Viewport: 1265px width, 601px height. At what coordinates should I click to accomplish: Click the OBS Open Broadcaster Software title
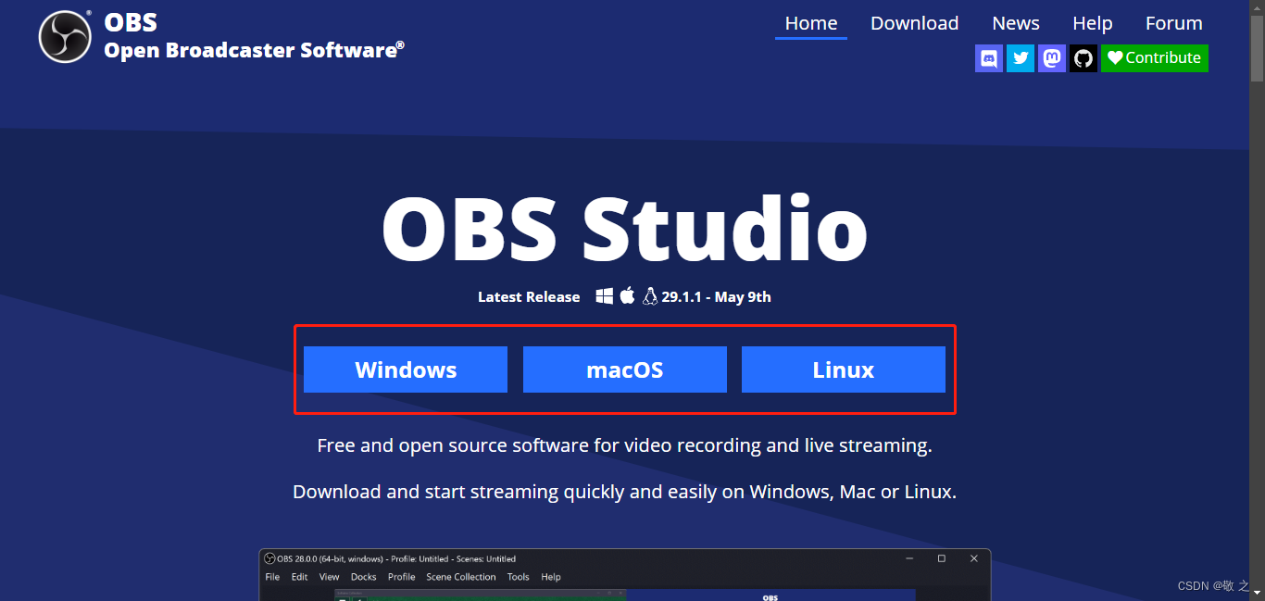(255, 36)
